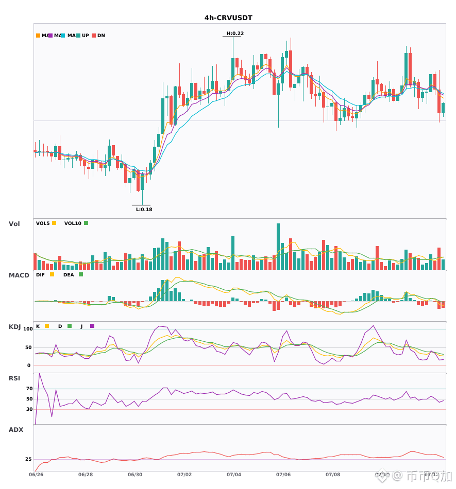Click the yellow K line swatch
Screen dimensions: 456x489
coord(47,326)
